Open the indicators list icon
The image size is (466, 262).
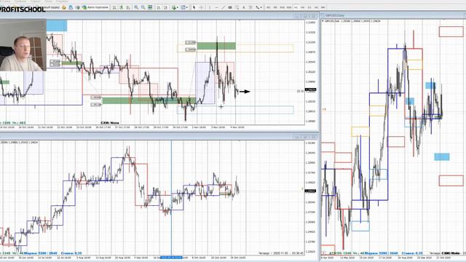point(174,7)
